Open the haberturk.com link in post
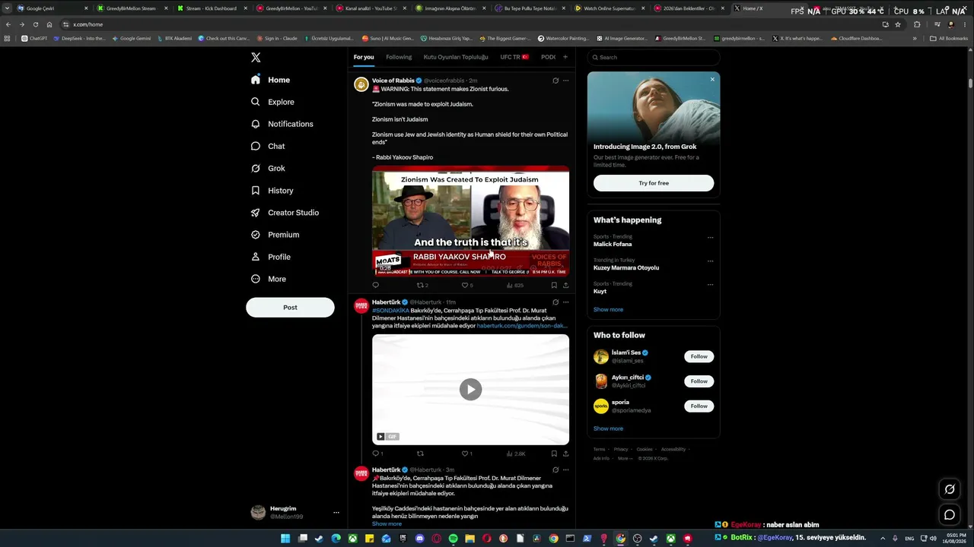 [522, 326]
